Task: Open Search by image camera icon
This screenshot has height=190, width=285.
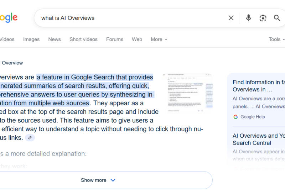Action: point(263,18)
